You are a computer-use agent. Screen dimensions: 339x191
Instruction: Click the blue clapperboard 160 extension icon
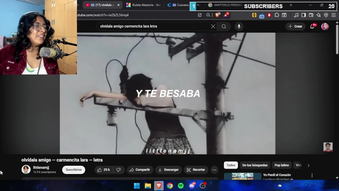pos(262,16)
